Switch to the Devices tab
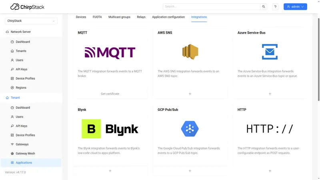Screen dimensions: 320x180 click(81, 17)
